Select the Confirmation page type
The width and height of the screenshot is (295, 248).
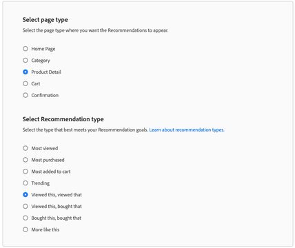pos(26,95)
